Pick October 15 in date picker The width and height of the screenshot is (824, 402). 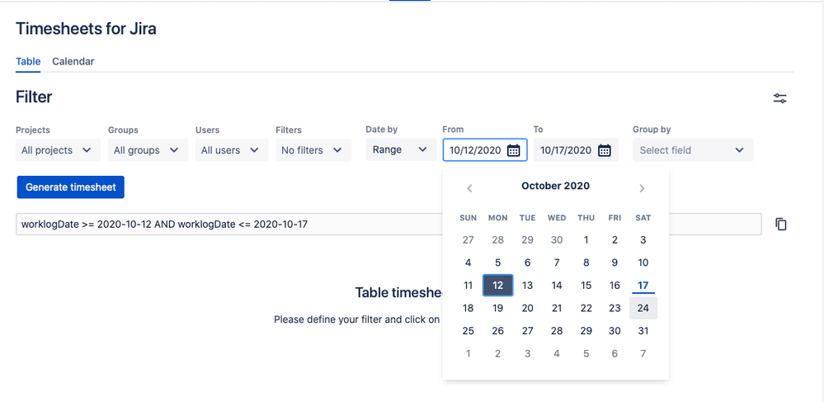point(586,285)
